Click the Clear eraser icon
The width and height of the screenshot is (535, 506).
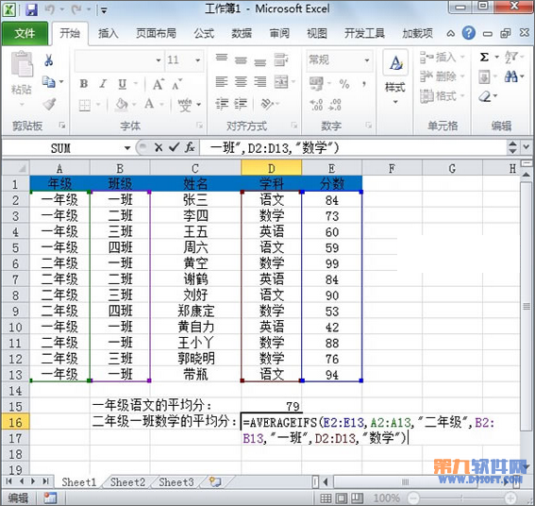[x=485, y=96]
